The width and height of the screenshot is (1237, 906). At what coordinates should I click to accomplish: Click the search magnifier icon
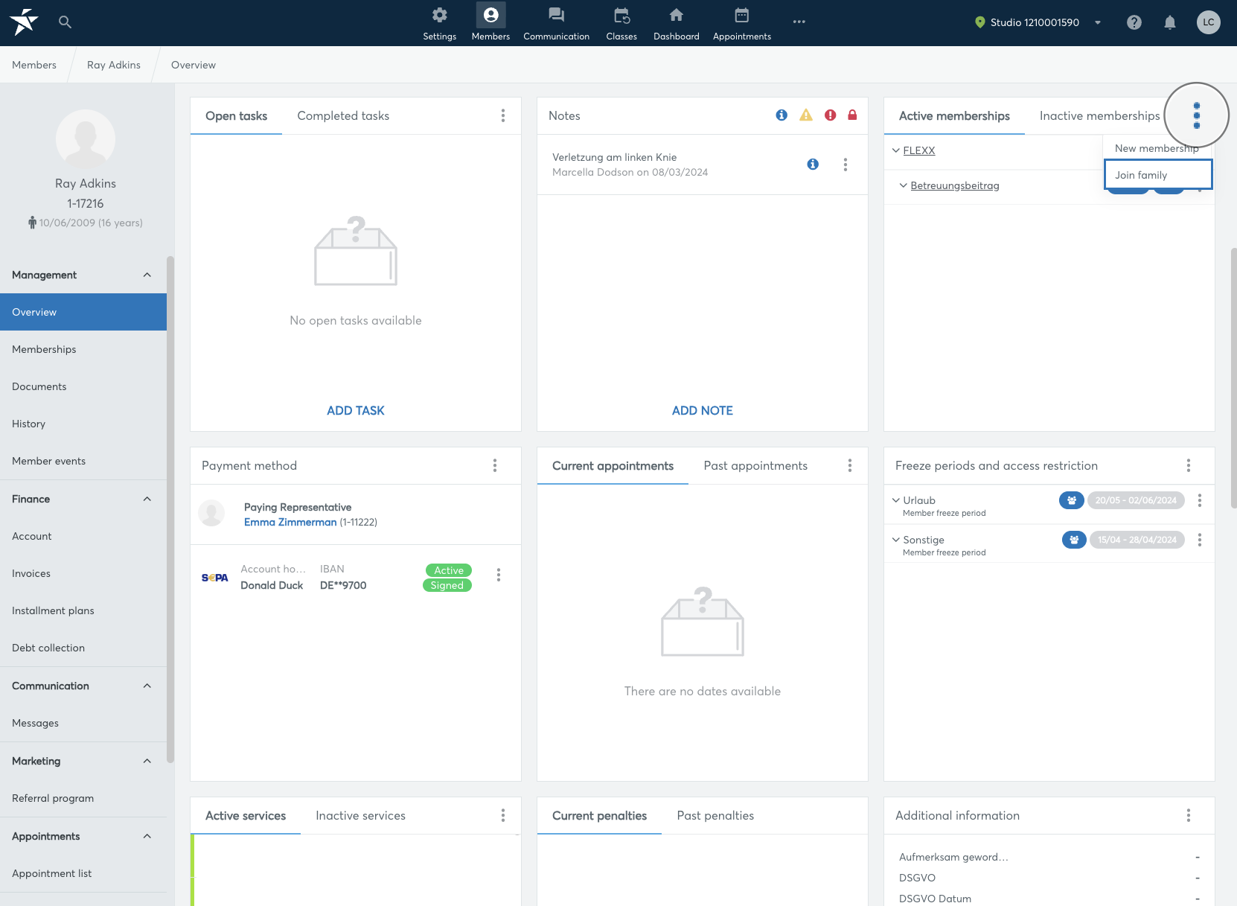[x=65, y=22]
